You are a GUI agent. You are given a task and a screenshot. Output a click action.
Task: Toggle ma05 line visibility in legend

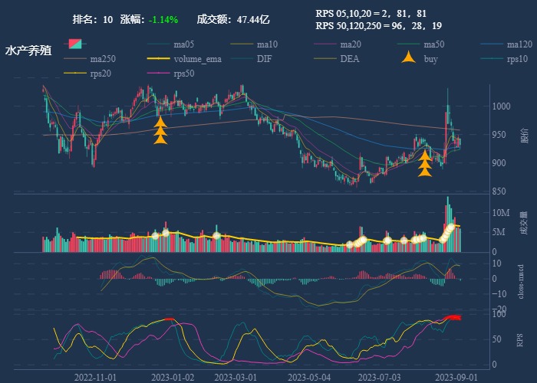(x=183, y=44)
